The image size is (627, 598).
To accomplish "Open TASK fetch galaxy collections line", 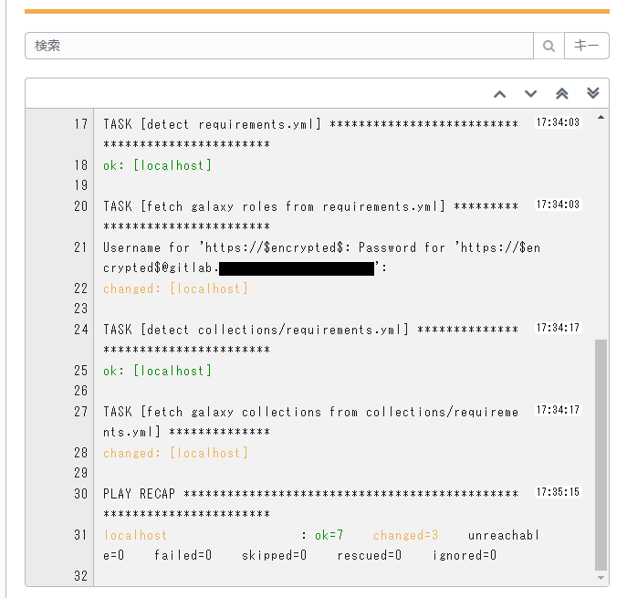I will 310,422.
